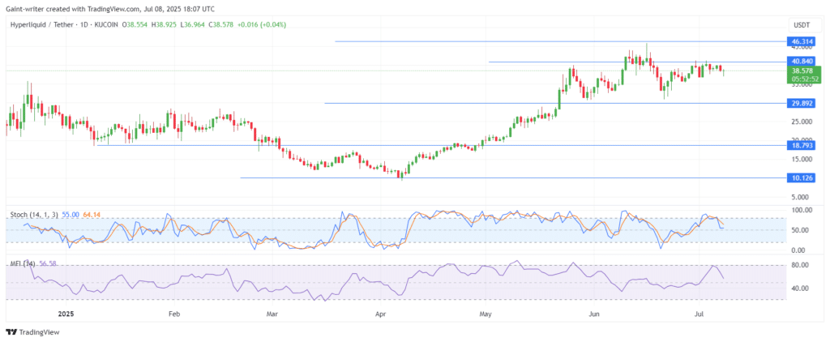
Task: Click the Stoch orange value 64.14
Action: coord(91,215)
